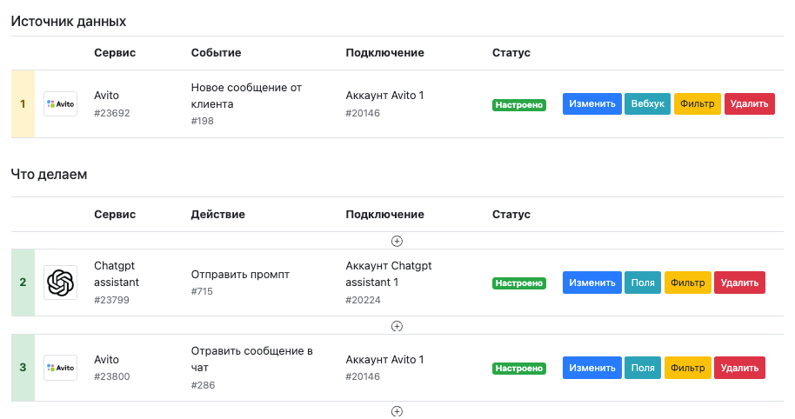Remove the ChatGPT assistant action with Удалить
Image resolution: width=795 pixels, height=419 pixels.
(739, 283)
